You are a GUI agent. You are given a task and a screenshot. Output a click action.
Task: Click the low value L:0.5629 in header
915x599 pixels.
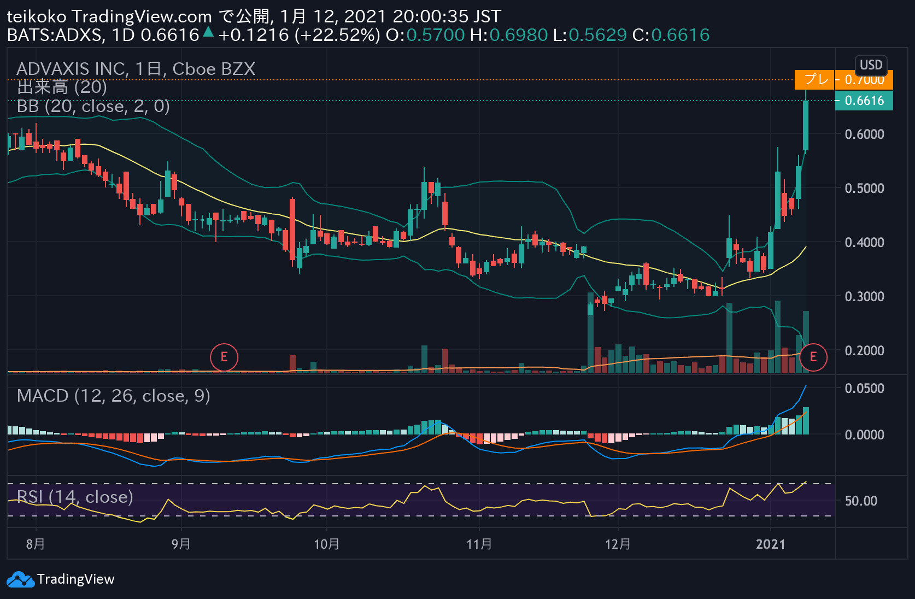(590, 35)
